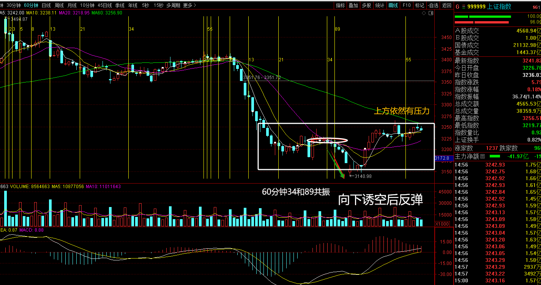541x285 pixels.
Task: Click -自选 to remove from watchlist
Action: [433, 5]
